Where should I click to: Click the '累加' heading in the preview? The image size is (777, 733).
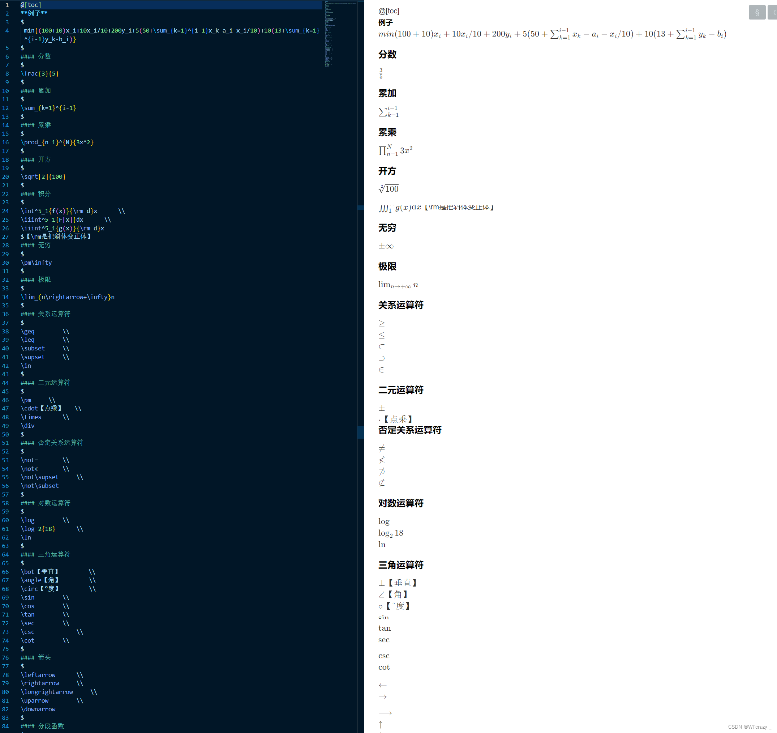pos(387,93)
